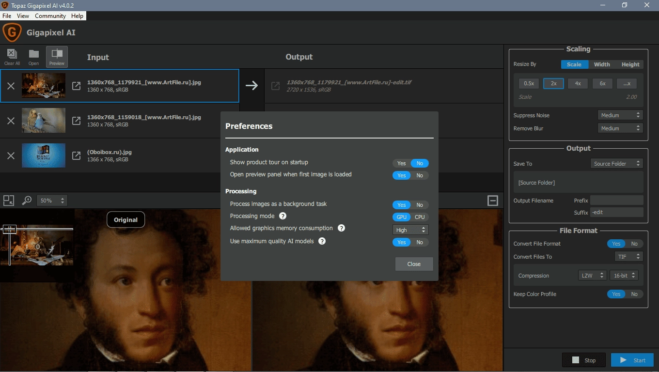Open the View menu
This screenshot has width=659, height=372.
tap(23, 16)
